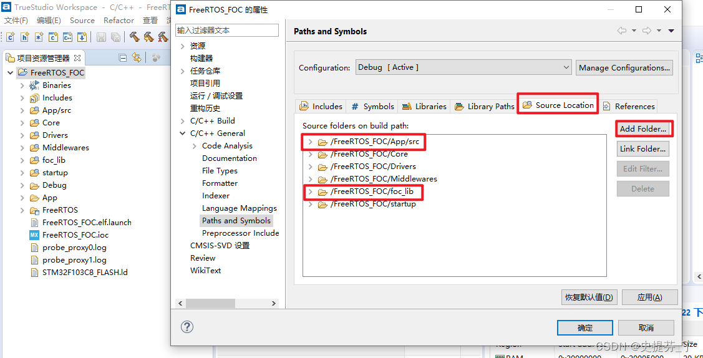
Task: Click the 恢复默认值(D) button
Action: 589,297
